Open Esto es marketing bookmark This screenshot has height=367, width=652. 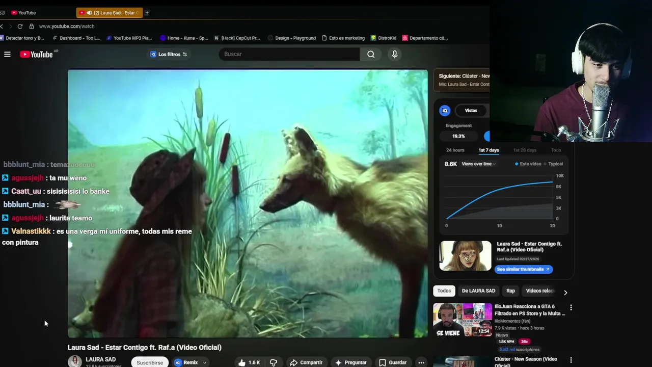tap(343, 38)
